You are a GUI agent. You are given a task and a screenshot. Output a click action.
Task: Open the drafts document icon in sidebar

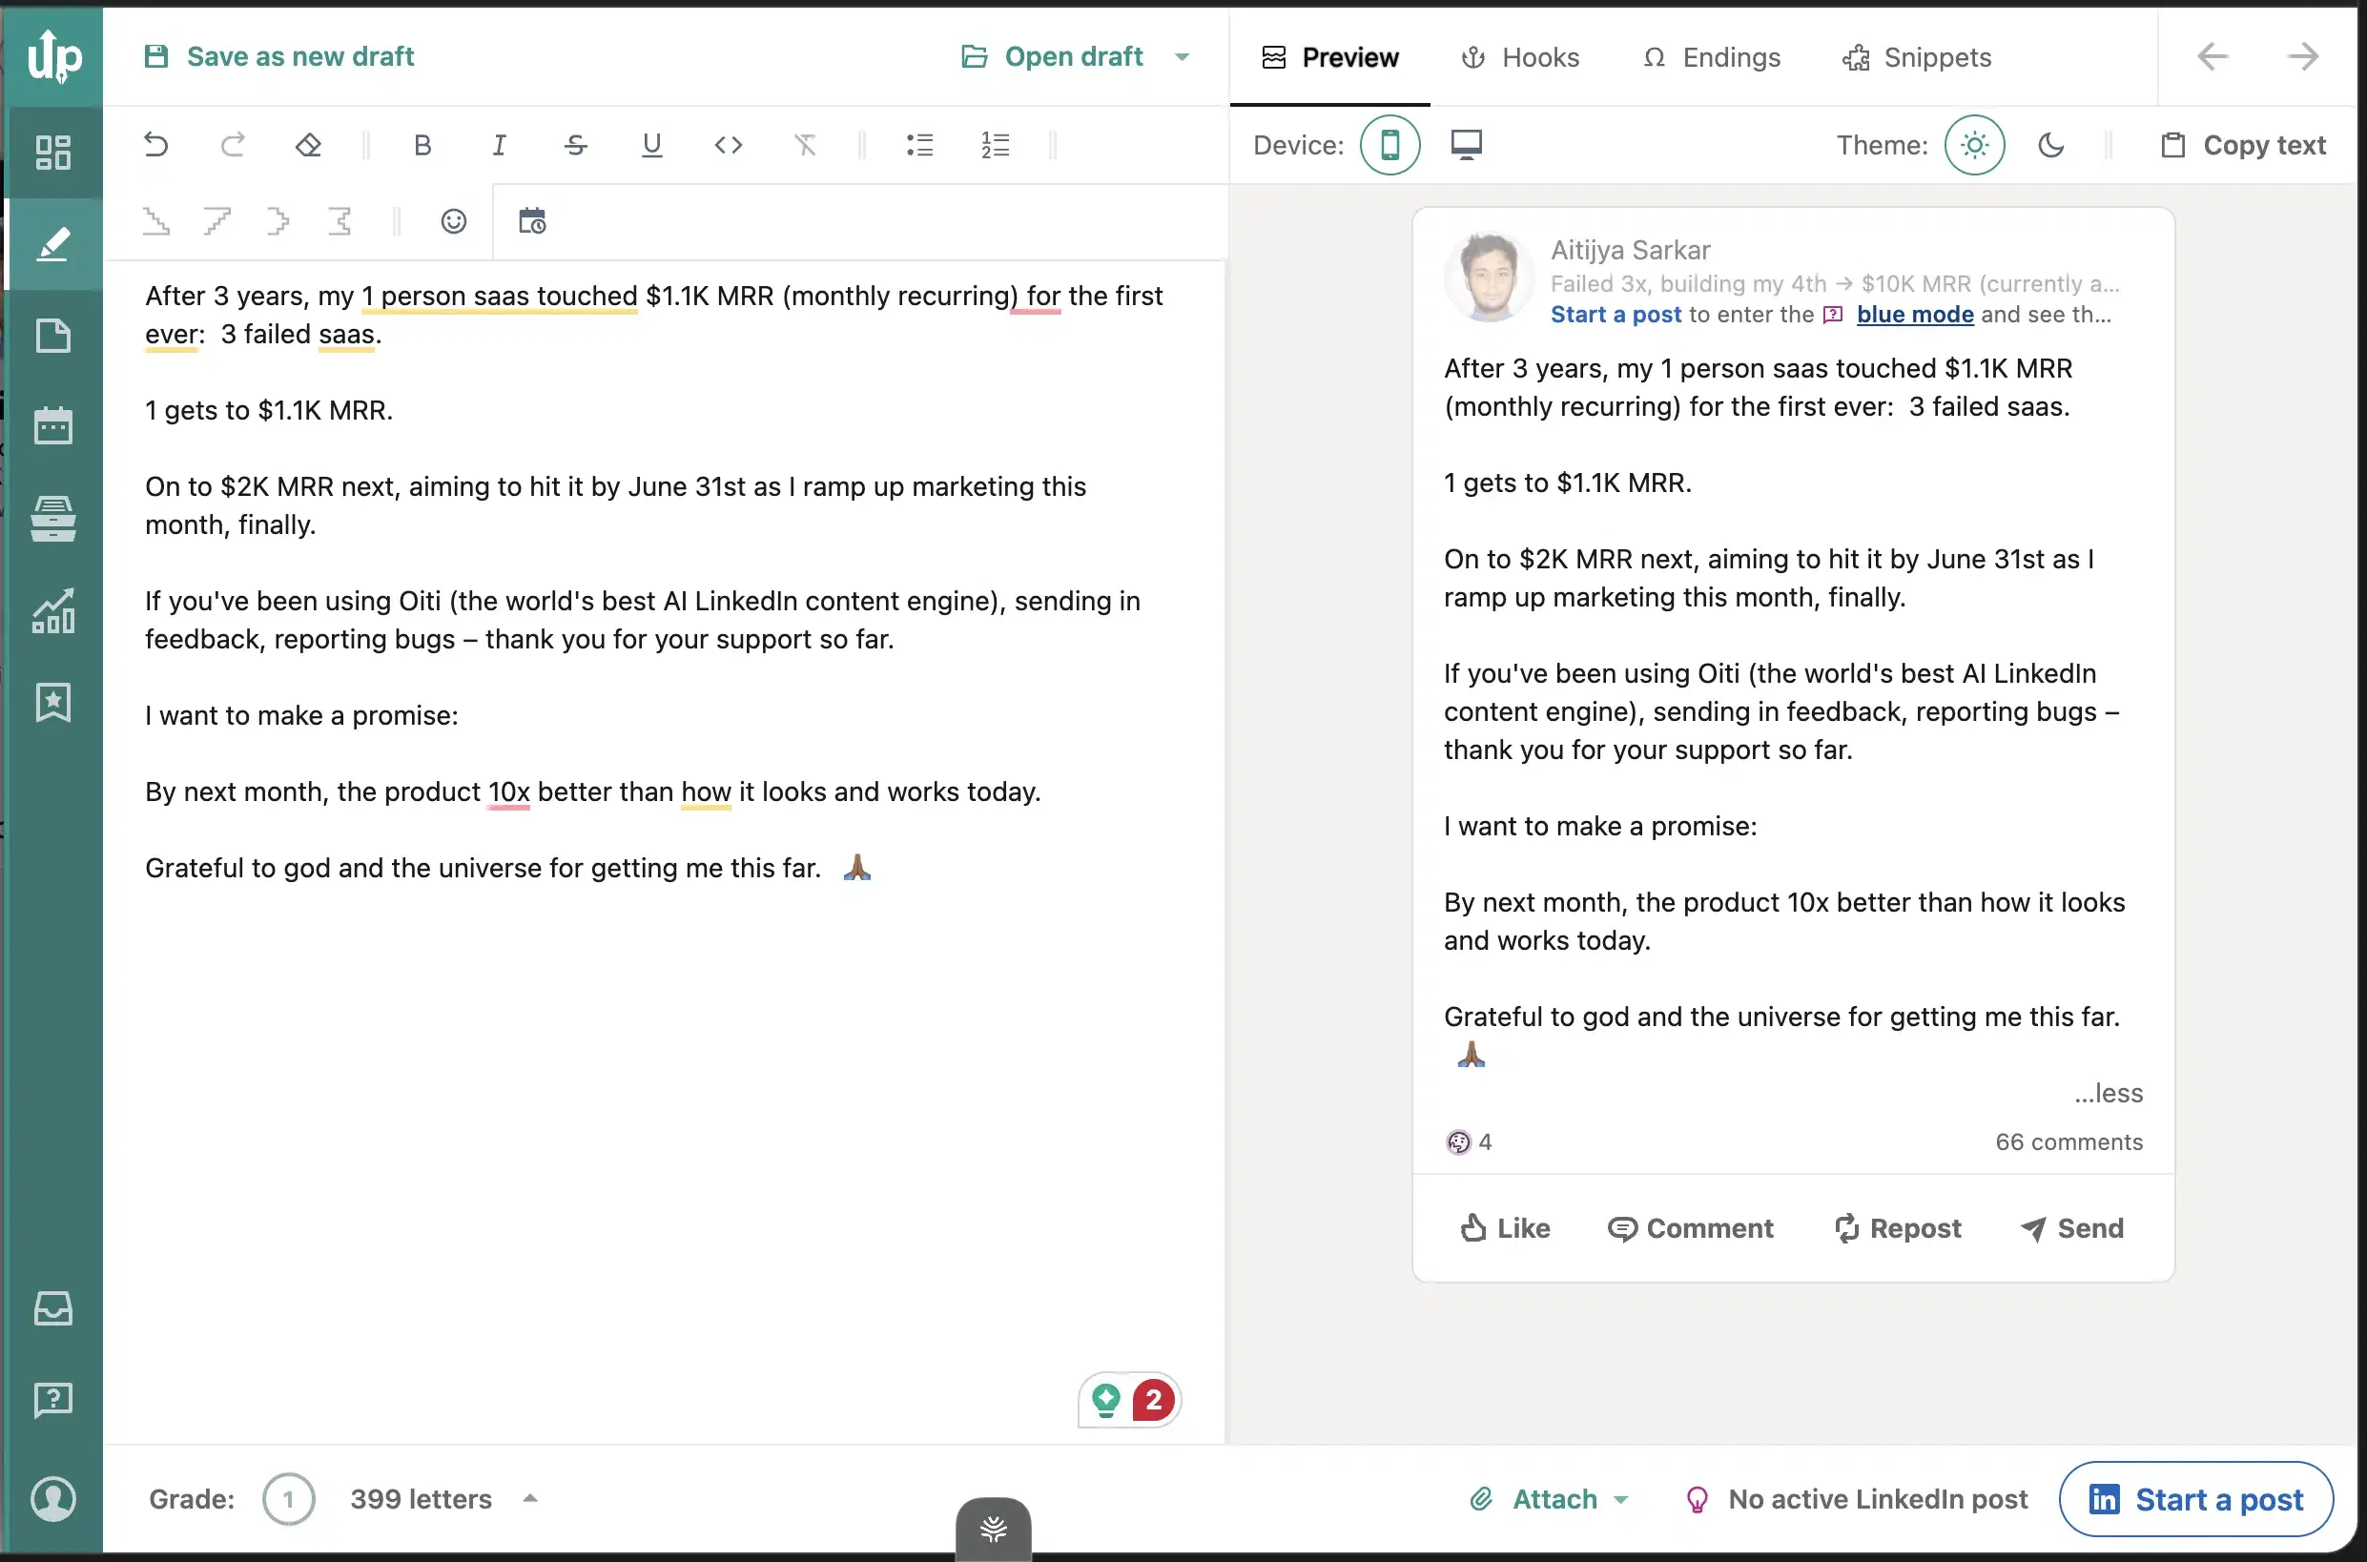click(52, 336)
